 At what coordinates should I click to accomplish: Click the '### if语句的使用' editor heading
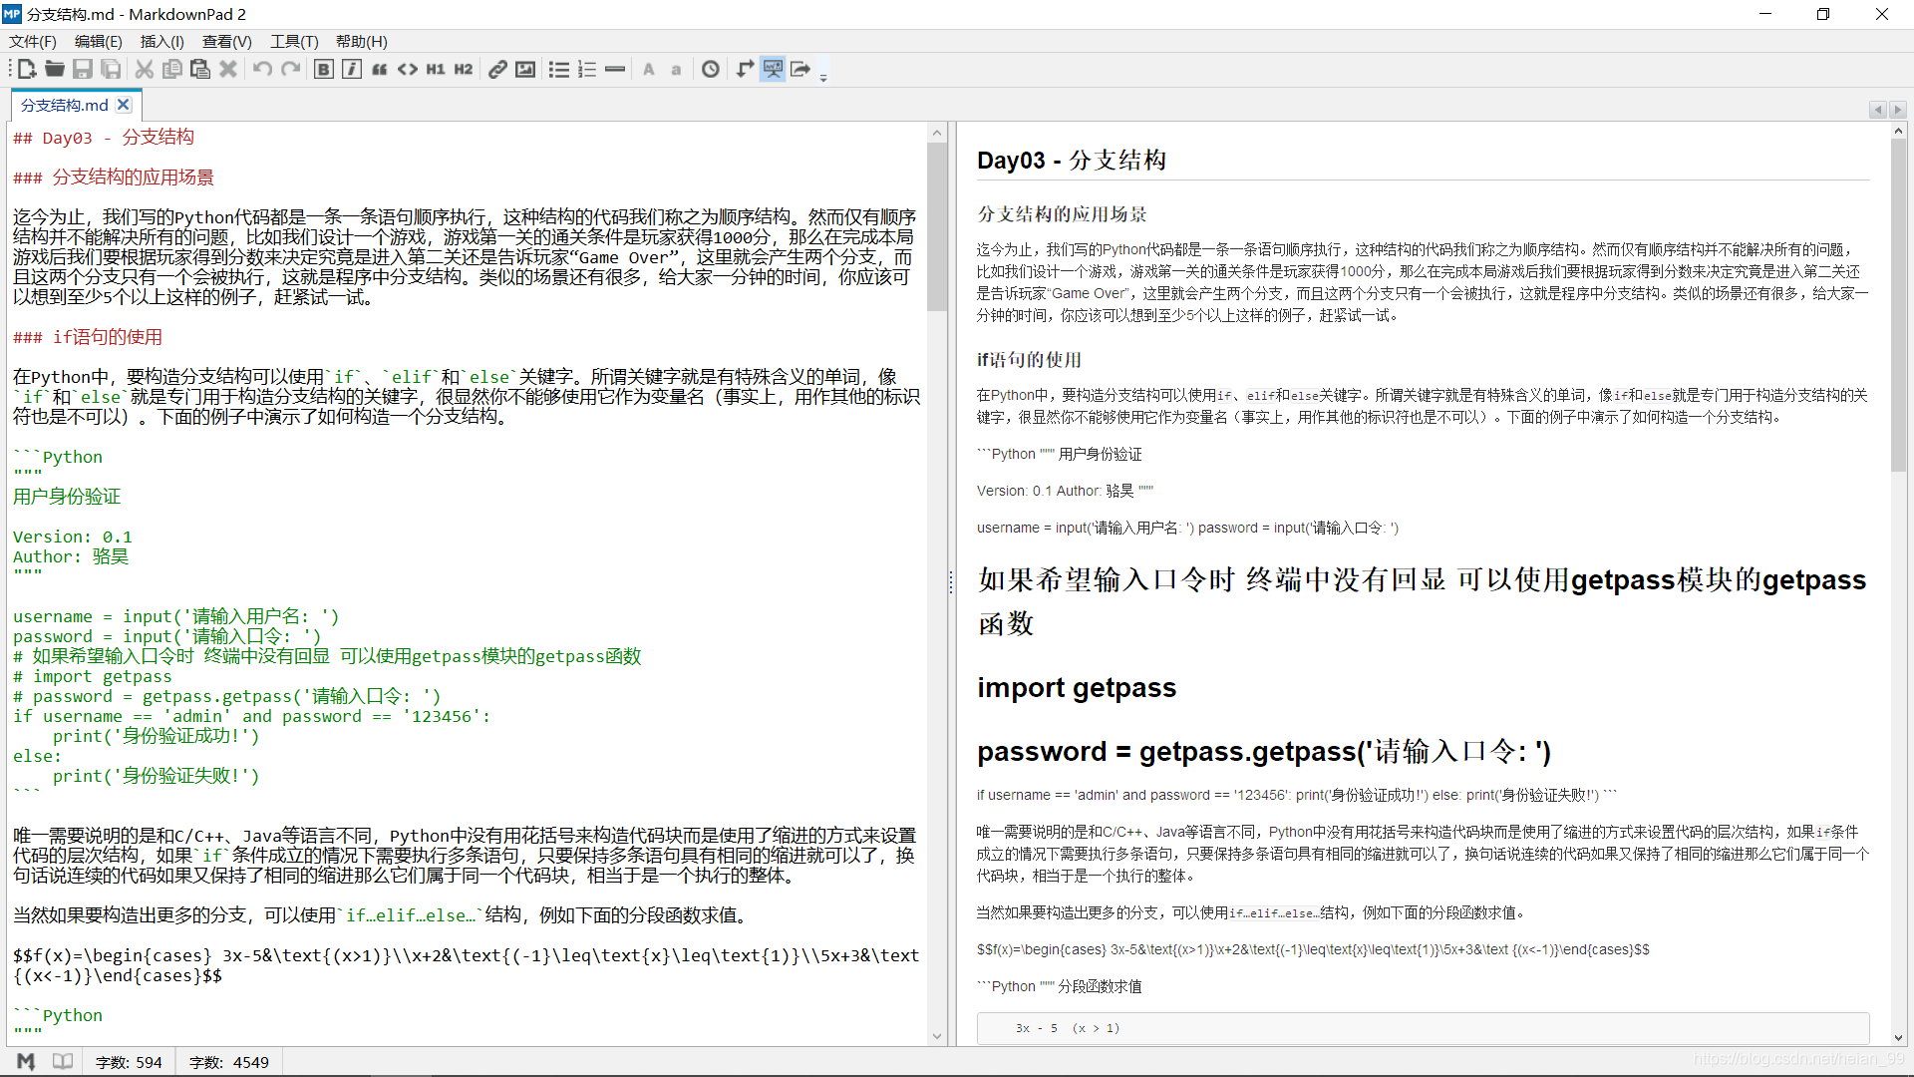88,337
